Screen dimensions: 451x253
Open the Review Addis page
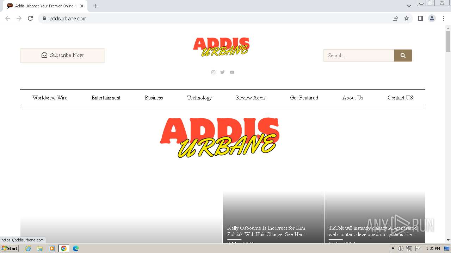tap(251, 98)
